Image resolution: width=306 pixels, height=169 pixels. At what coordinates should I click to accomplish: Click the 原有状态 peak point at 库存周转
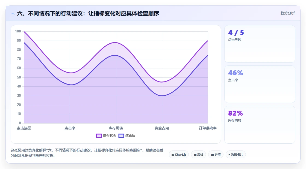[x=116, y=43]
